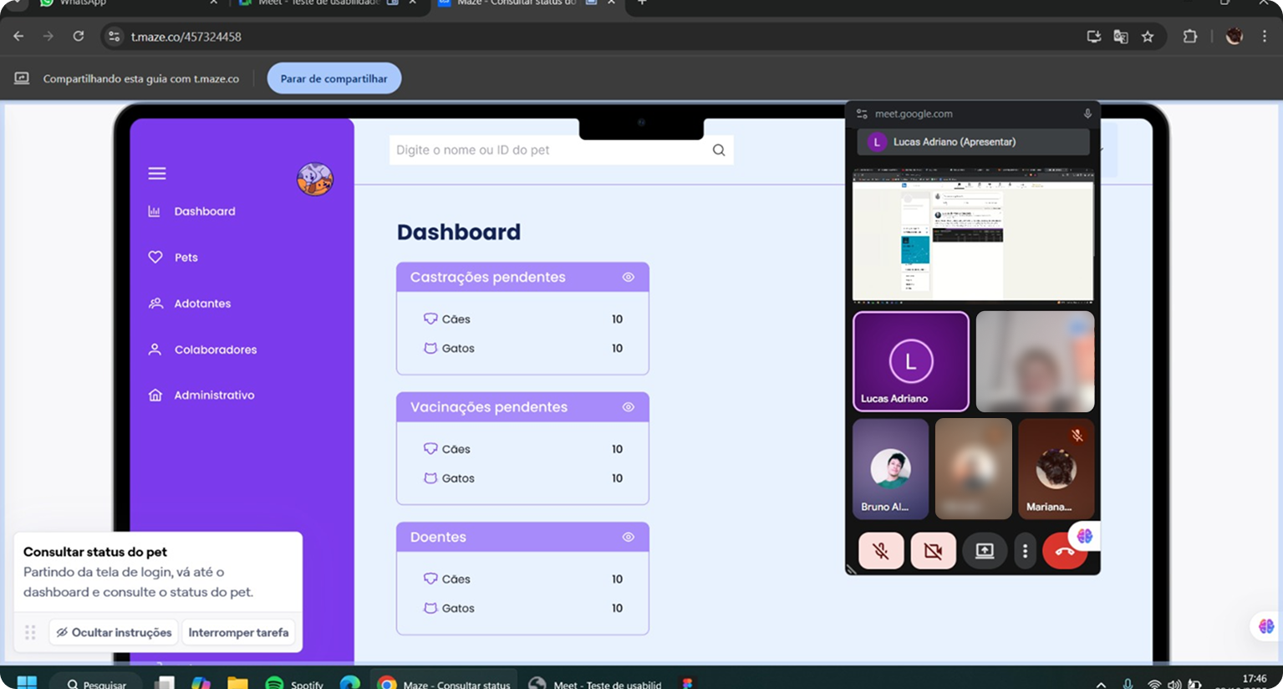Click the Administrativo sidebar icon
Image resolution: width=1283 pixels, height=689 pixels.
(x=155, y=395)
